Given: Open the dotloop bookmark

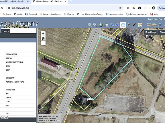Looking at the screenshot, I should [x=137, y=14].
